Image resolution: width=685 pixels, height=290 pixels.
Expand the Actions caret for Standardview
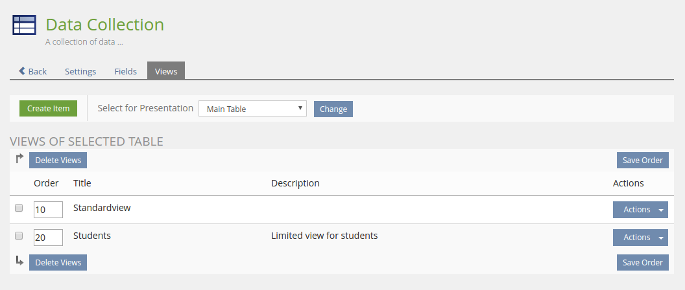661,210
